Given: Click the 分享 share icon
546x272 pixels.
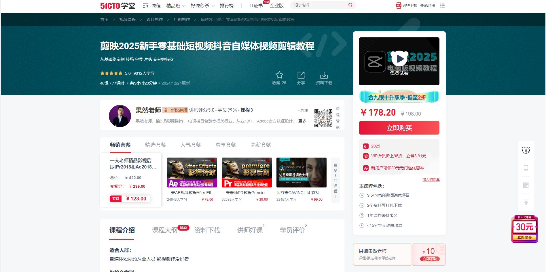Looking at the screenshot, I should tap(301, 75).
